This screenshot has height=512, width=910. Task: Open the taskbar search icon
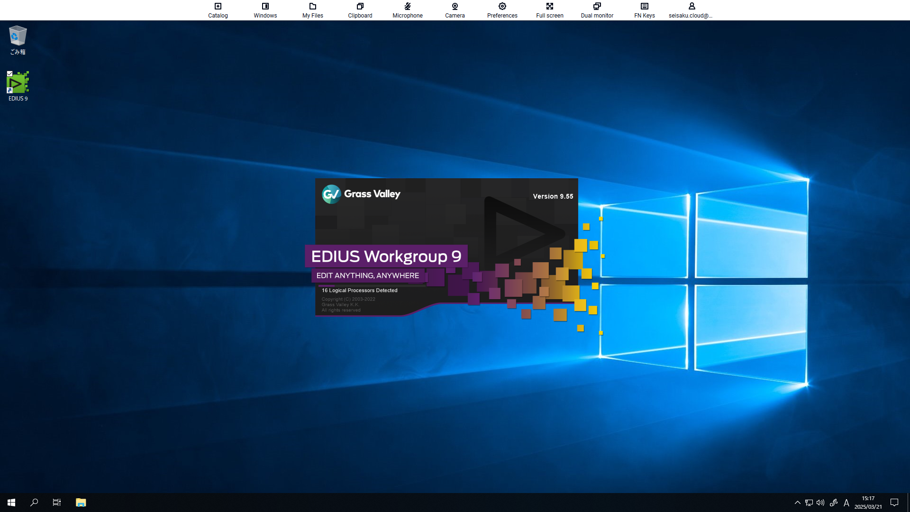pos(34,503)
